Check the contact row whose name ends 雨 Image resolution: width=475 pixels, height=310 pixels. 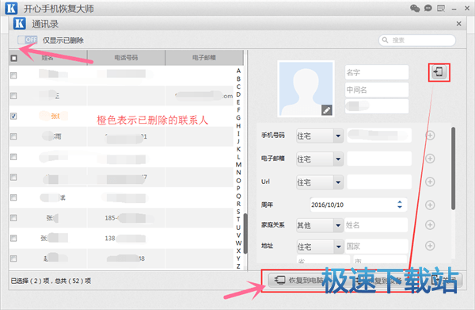tap(13, 136)
